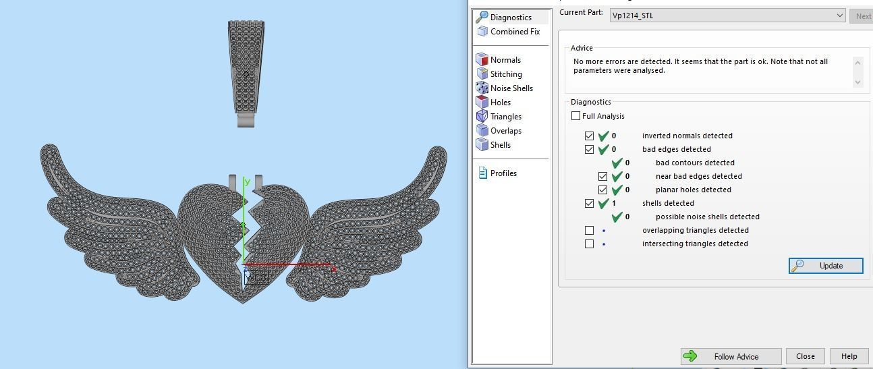Open Help for the wizard
This screenshot has width=873, height=369.
tap(849, 356)
